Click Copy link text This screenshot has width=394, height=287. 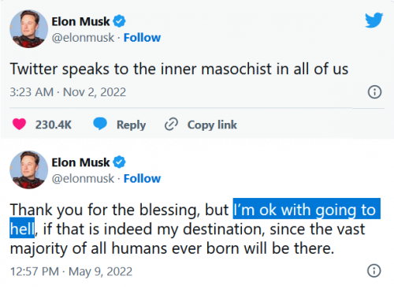click(x=212, y=125)
